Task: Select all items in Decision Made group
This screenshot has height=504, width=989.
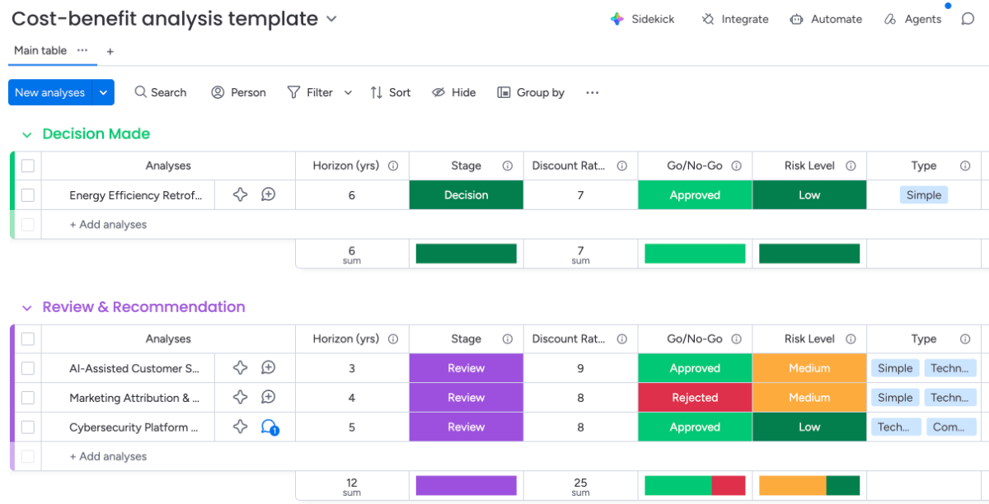Action: [28, 166]
